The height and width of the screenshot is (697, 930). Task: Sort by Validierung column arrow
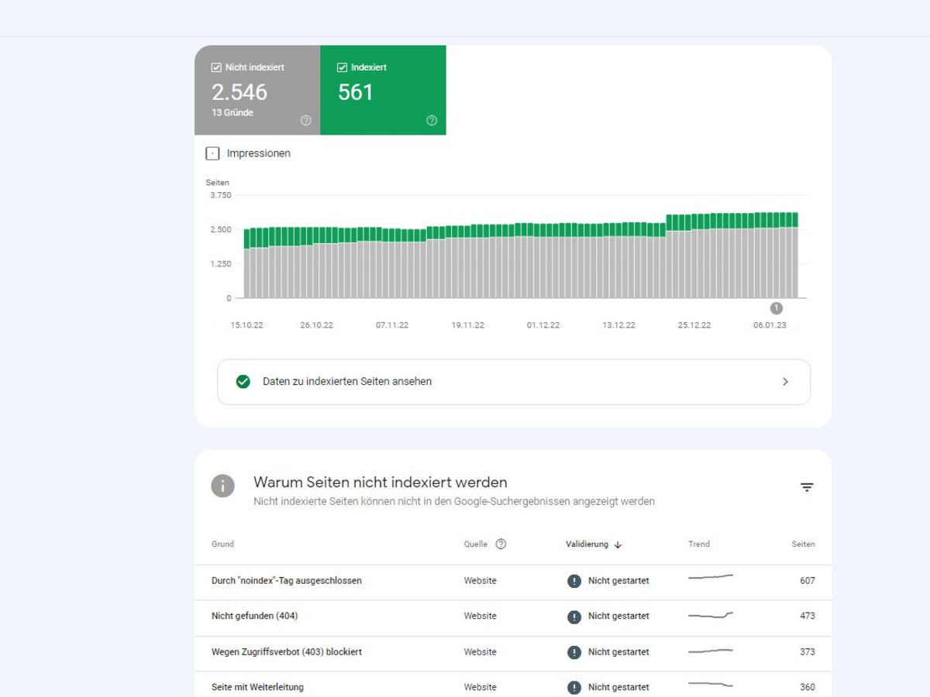pyautogui.click(x=618, y=544)
